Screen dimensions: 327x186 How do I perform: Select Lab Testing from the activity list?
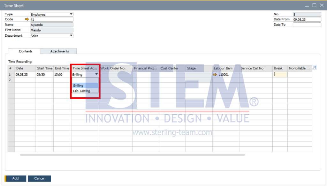tap(82, 91)
